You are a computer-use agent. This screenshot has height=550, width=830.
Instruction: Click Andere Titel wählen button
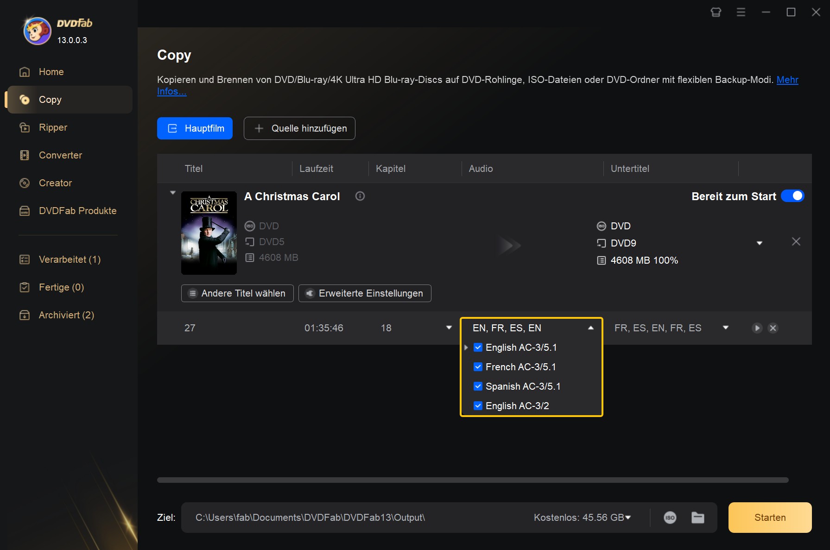237,293
